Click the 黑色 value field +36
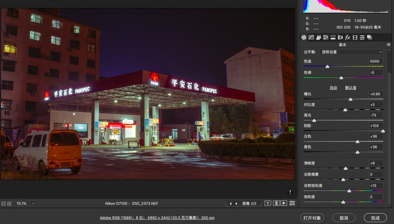This screenshot has height=224, width=394. coord(376,147)
